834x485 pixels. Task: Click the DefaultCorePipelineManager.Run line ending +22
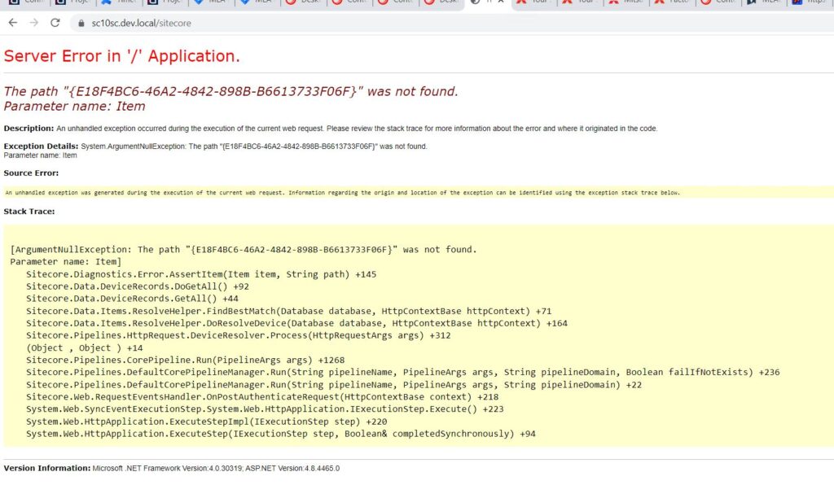(x=334, y=385)
